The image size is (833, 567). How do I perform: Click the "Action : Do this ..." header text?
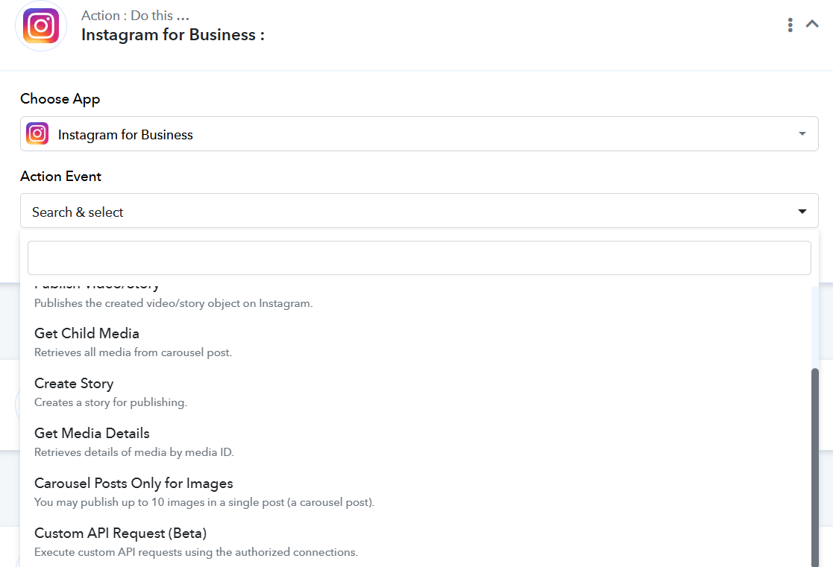tap(135, 16)
